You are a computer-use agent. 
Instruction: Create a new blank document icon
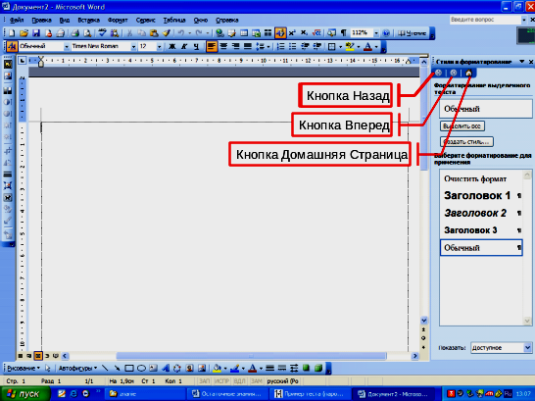12,33
